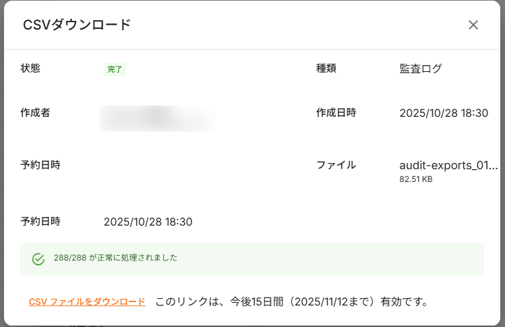Click the 予約日時 label with empty value
505x327 pixels.
tap(40, 165)
